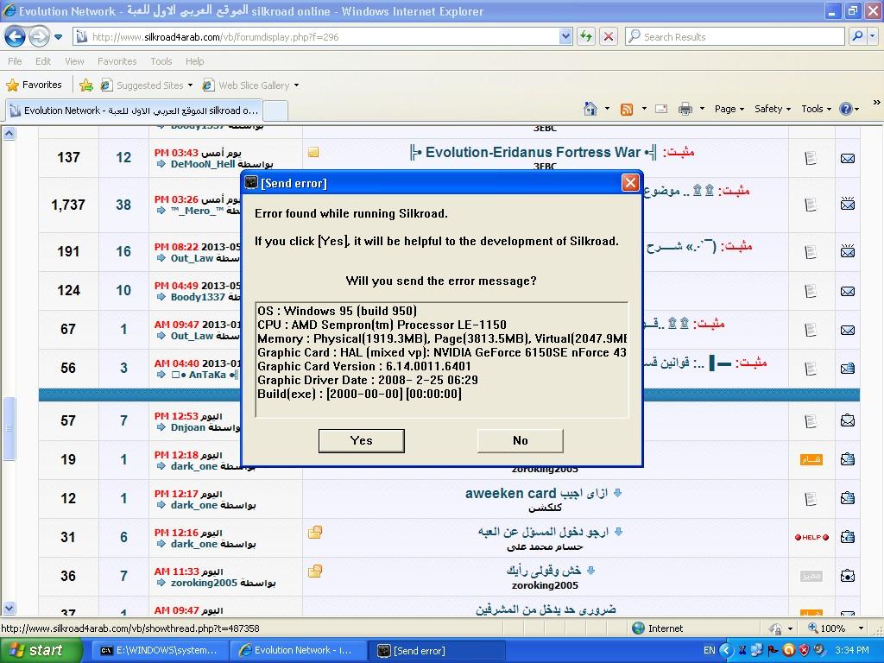The image size is (884, 663).
Task: Click the folder icon in the 36 views row
Action: pyautogui.click(x=314, y=571)
